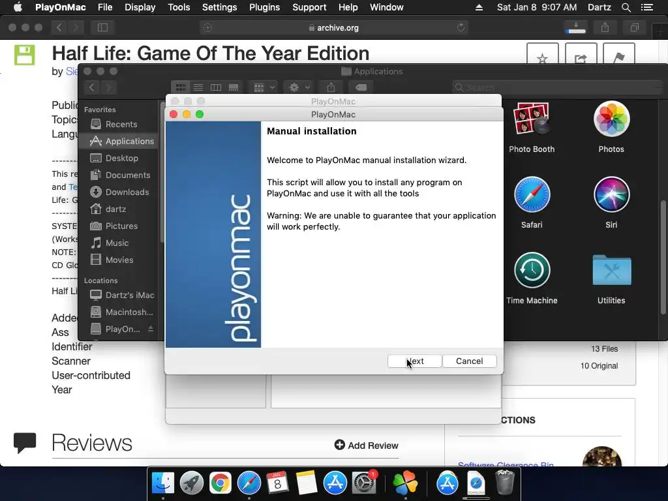Toggle Safari sidebar

pyautogui.click(x=102, y=27)
